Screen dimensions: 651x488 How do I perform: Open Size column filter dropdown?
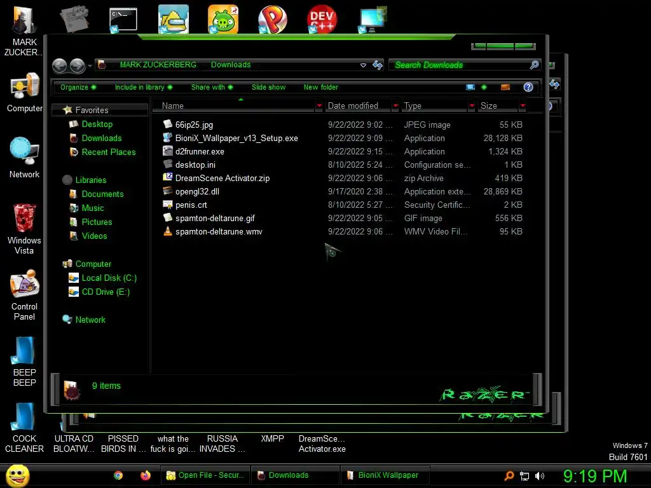click(523, 106)
